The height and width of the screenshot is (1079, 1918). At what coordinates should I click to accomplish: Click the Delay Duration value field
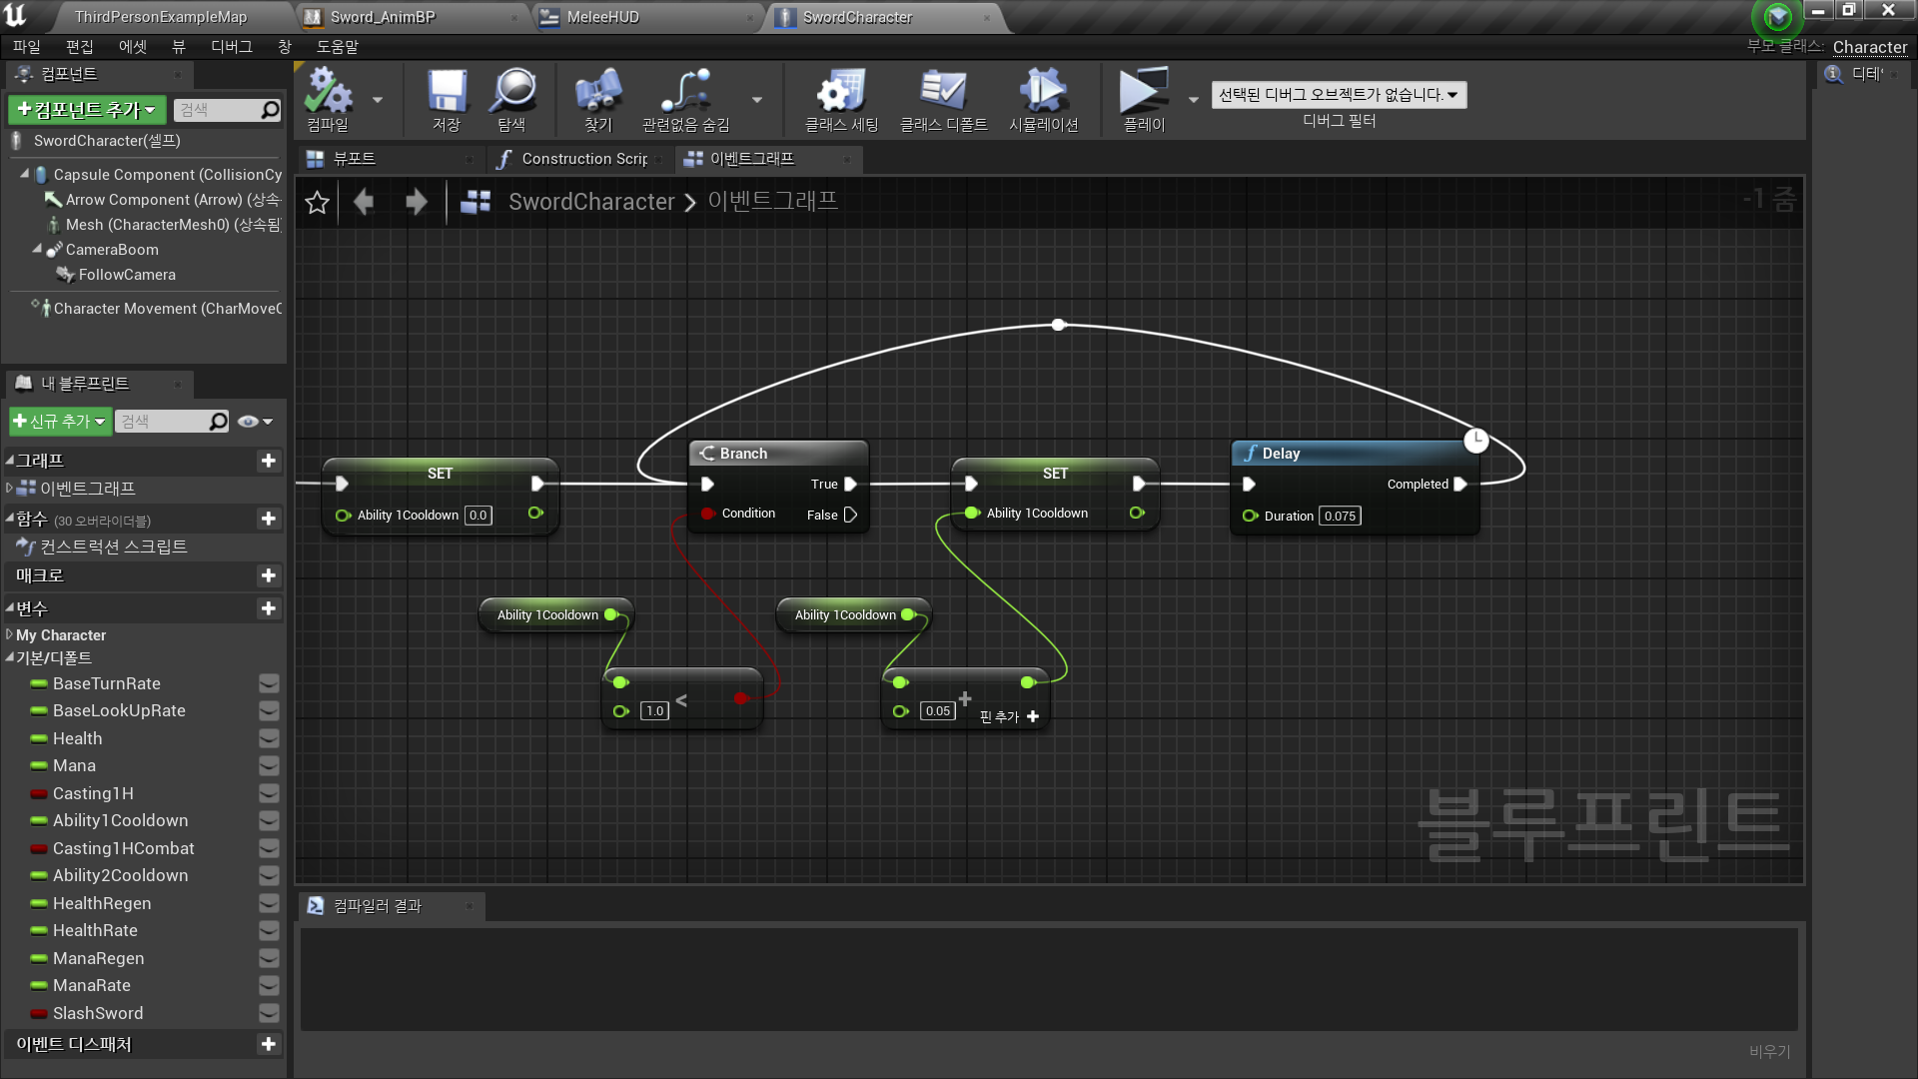click(x=1339, y=517)
